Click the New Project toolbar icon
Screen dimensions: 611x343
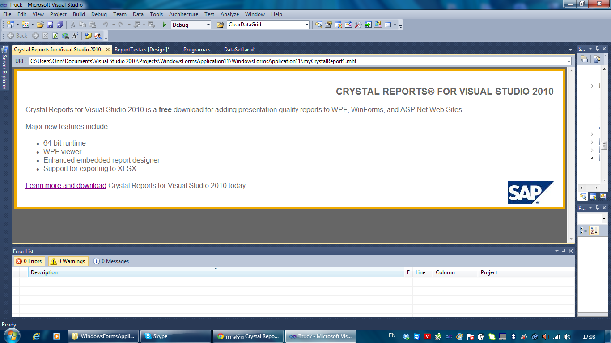click(x=10, y=25)
